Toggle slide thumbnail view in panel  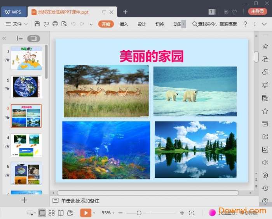(x=33, y=38)
